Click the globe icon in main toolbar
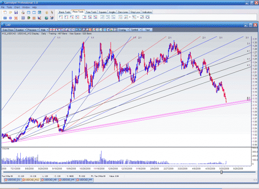Image resolution: width=259 pixels, height=189 pixels. pyautogui.click(x=46, y=18)
